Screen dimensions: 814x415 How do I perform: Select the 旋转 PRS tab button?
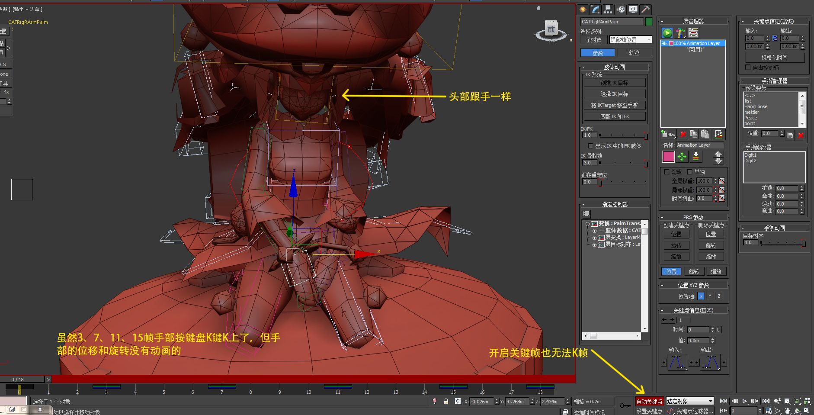694,271
